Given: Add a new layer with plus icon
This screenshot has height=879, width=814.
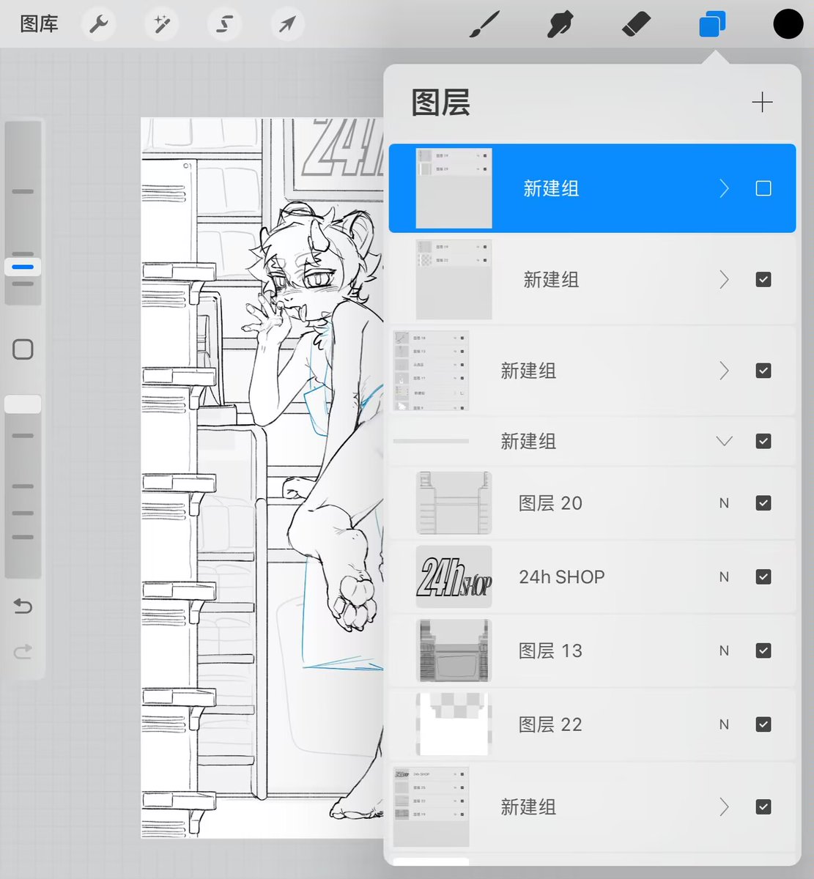Looking at the screenshot, I should pos(763,103).
